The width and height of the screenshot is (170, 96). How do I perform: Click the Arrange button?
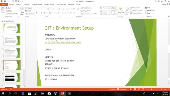click(x=121, y=11)
